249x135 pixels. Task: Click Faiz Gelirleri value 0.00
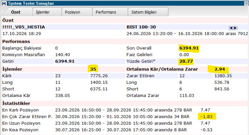[184, 55]
